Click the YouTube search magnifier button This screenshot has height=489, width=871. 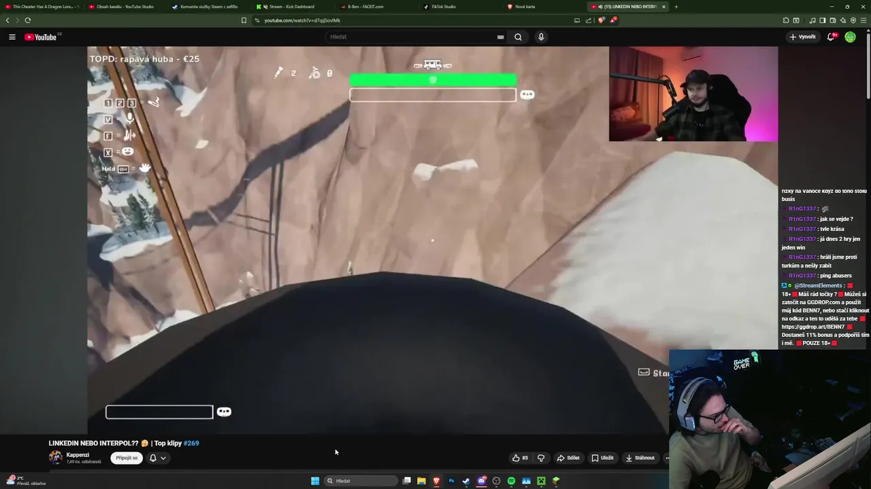point(518,37)
